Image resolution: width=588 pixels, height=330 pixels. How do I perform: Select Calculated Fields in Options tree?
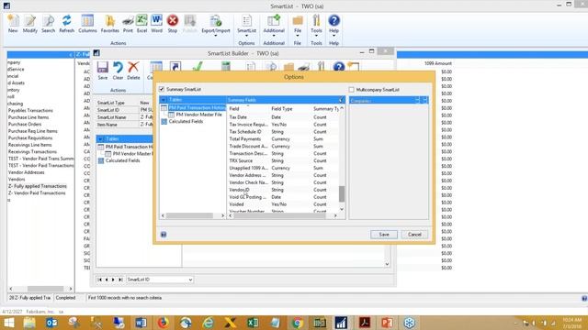[186, 122]
